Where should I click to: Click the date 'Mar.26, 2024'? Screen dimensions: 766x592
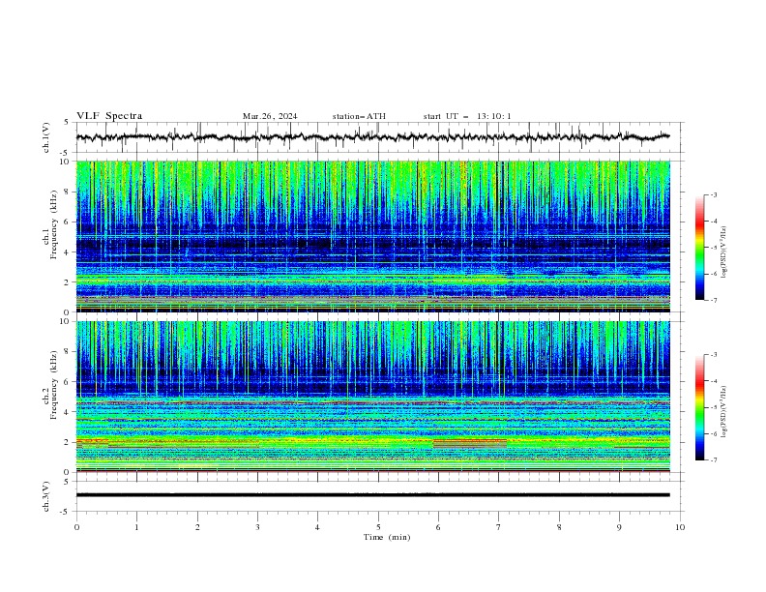pyautogui.click(x=270, y=116)
